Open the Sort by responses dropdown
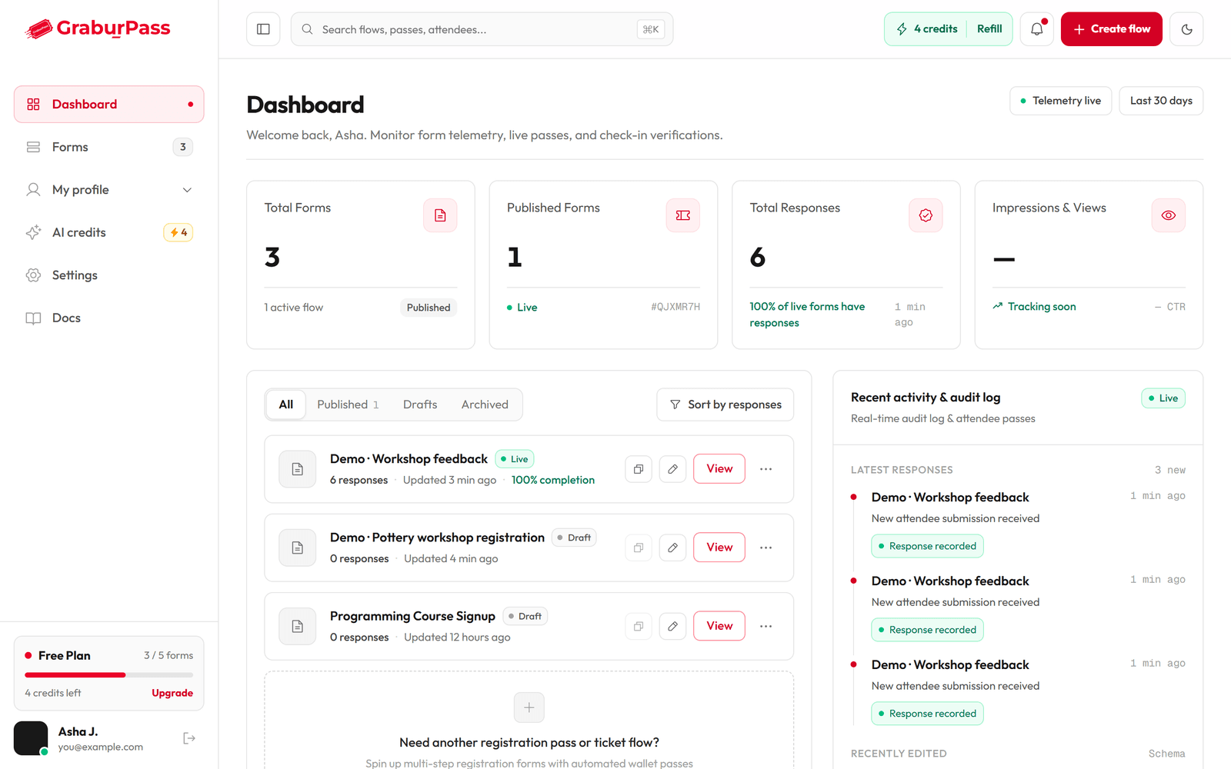 pos(726,404)
